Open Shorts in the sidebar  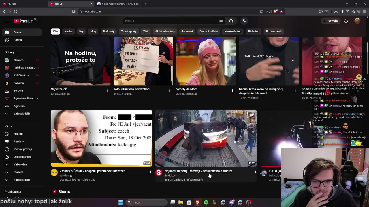point(22,40)
